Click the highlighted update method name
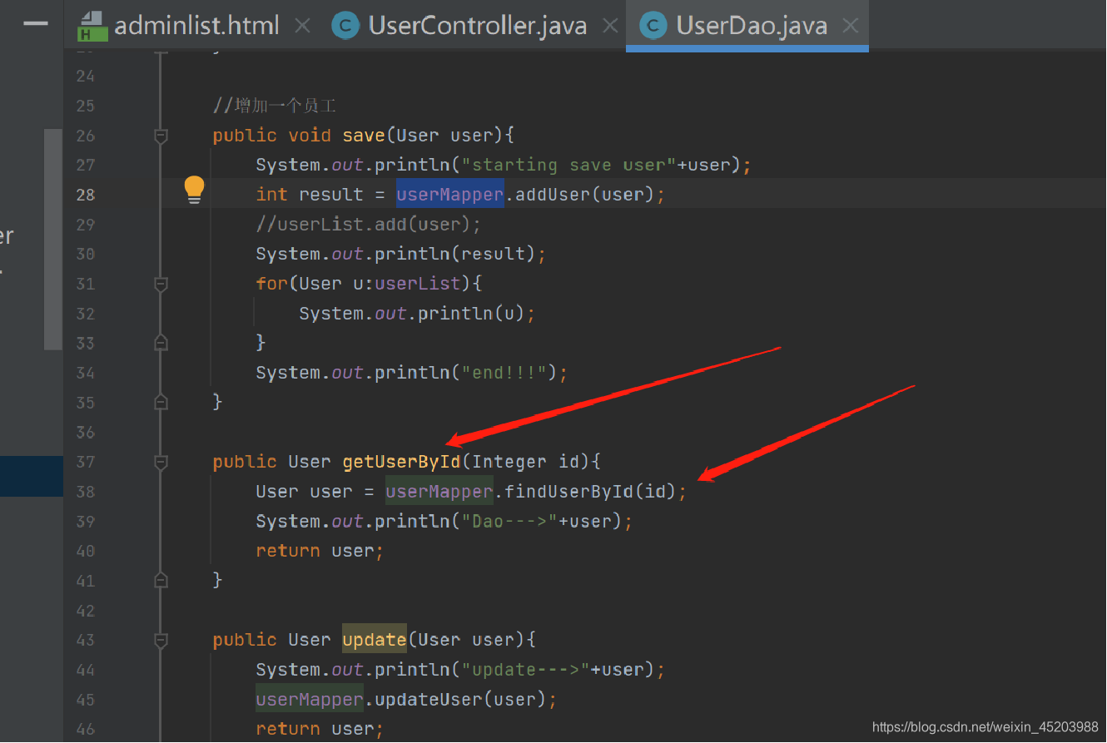The height and width of the screenshot is (743, 1107). [x=375, y=640]
